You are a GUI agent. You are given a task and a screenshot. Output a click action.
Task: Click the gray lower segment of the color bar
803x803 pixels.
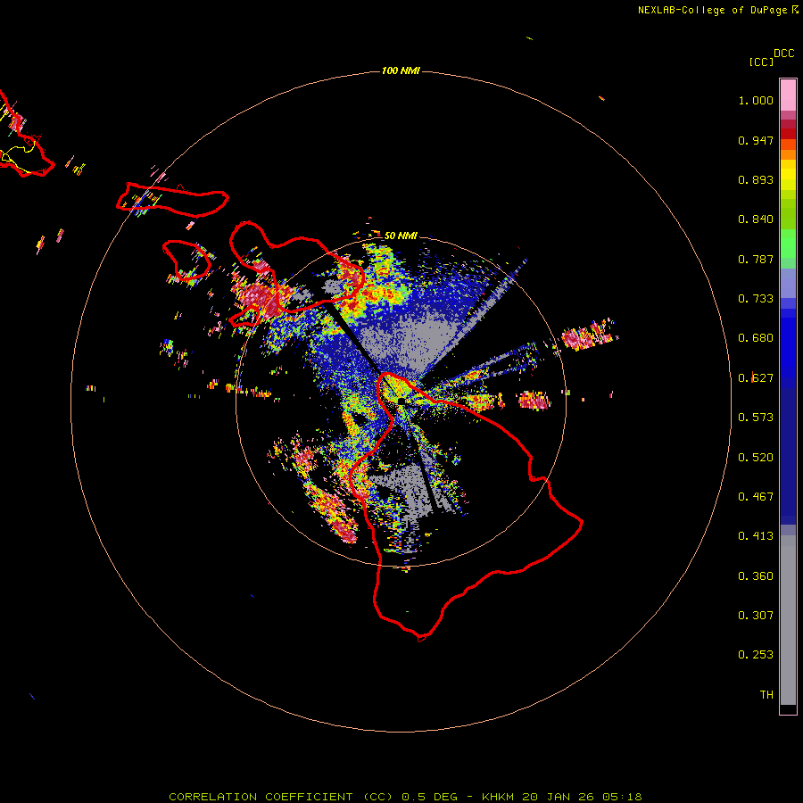pos(788,620)
